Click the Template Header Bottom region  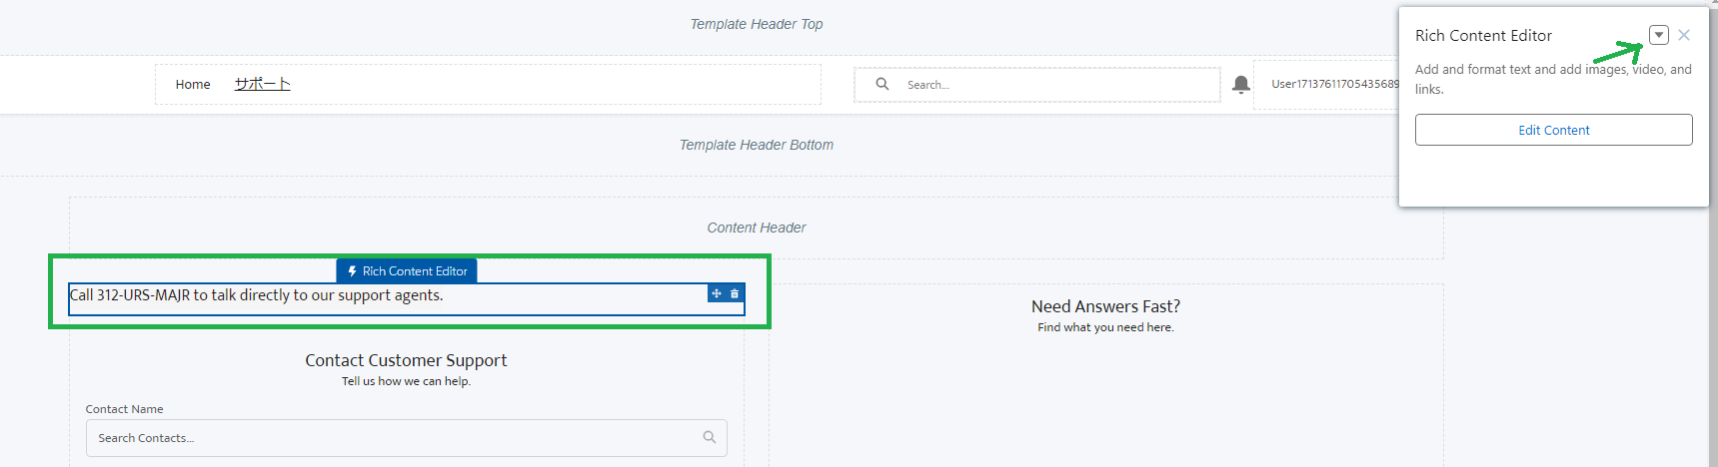757,145
